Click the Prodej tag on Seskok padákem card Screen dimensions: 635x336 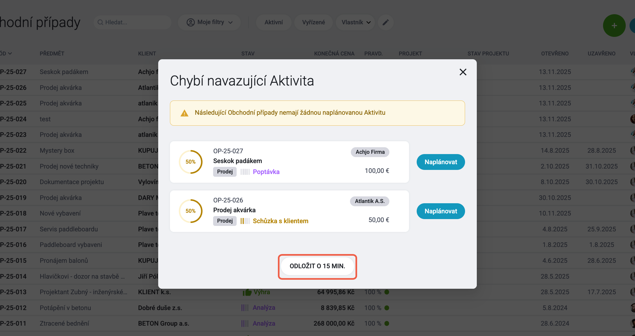click(x=225, y=172)
